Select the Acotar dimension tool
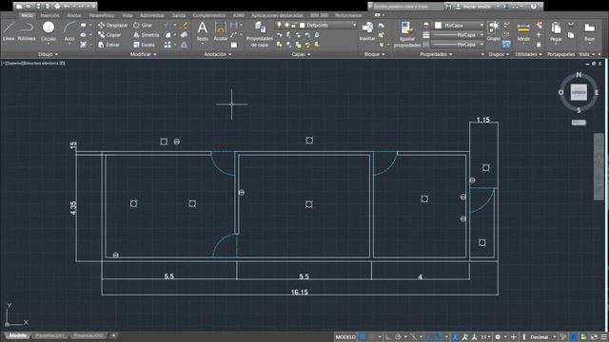This screenshot has width=609, height=342. 221,31
